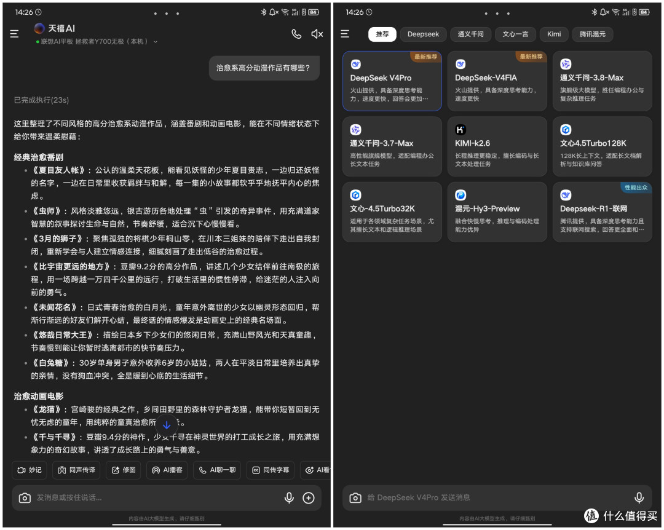664x530 pixels.
Task: Tap the camera icon in the 天禧AI input bar
Action: click(25, 498)
